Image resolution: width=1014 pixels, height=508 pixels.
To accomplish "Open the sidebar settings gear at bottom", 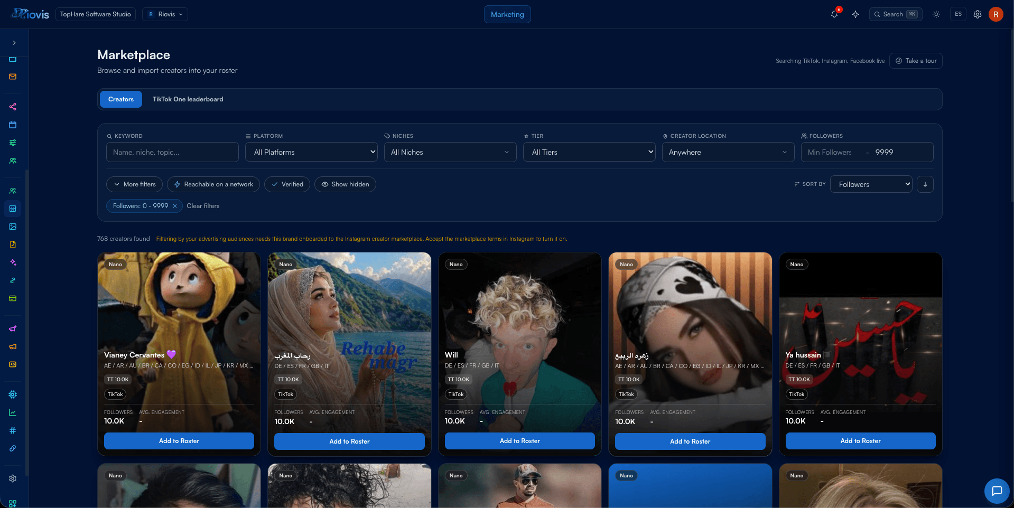I will [x=13, y=478].
